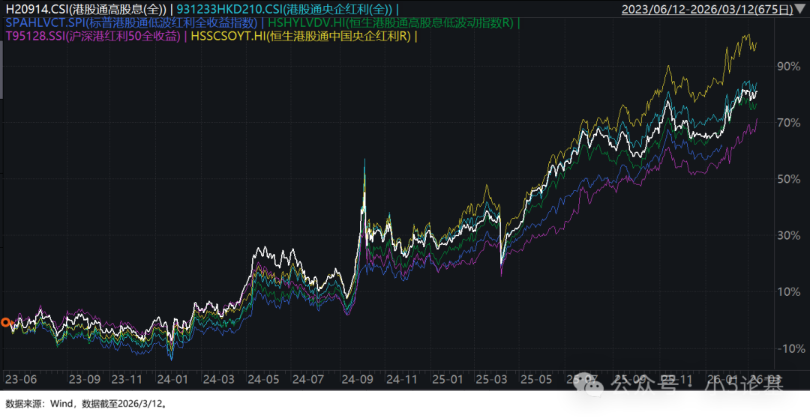Click the 30% y-axis label
The height and width of the screenshot is (418, 810).
[787, 235]
